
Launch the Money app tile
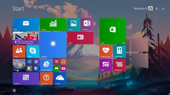(53, 25)
